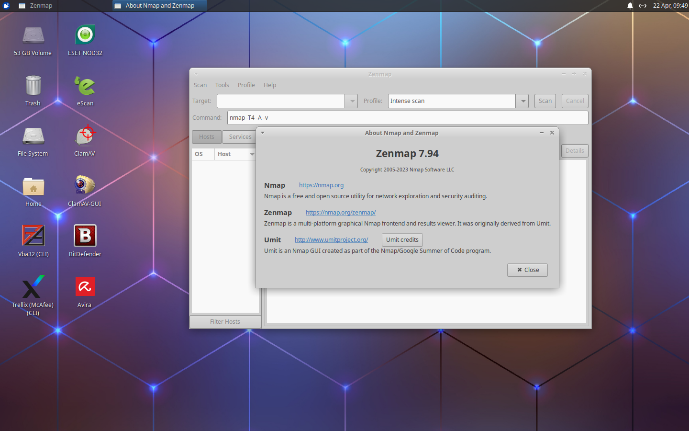Open the https://nmap.org/zenmap/ link

pyautogui.click(x=341, y=213)
